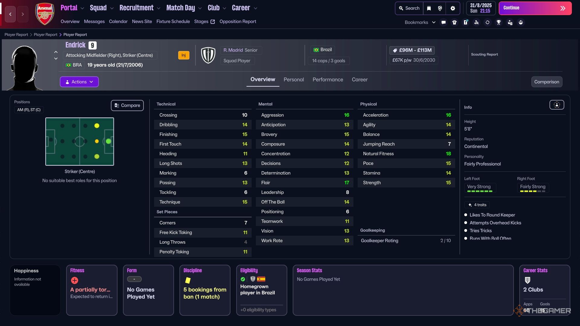
Task: Click the world globe icon
Action: pyautogui.click(x=440, y=8)
